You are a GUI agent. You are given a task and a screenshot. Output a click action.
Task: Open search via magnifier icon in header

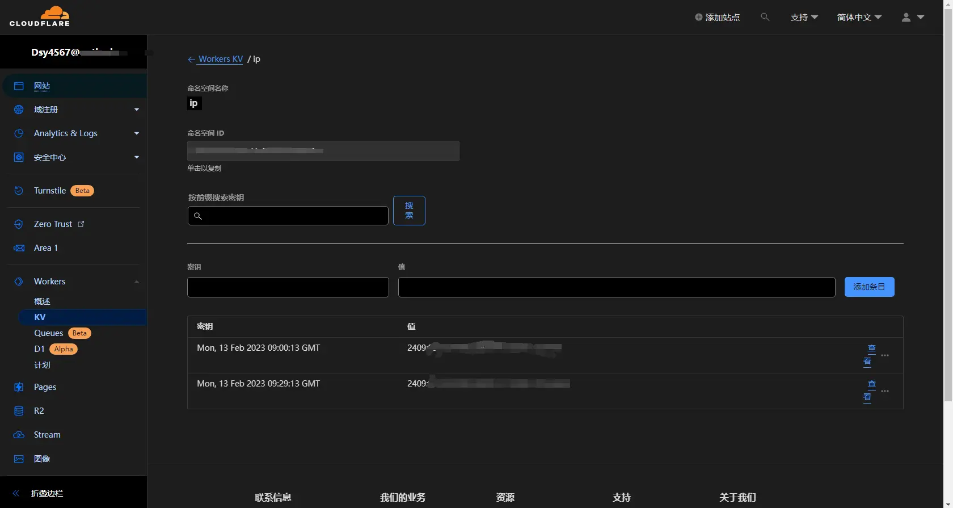point(765,17)
